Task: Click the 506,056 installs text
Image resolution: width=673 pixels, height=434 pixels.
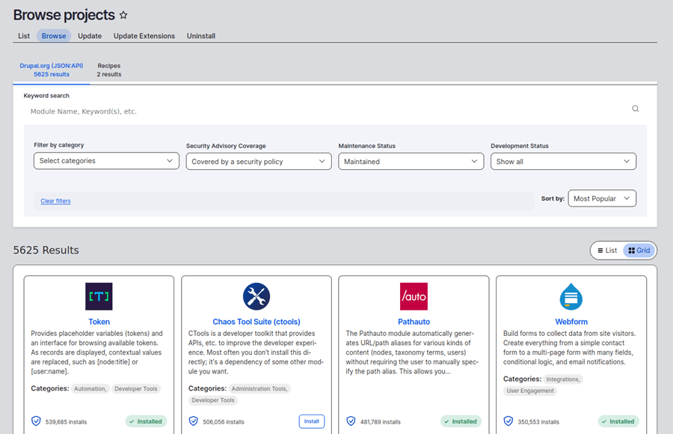Action: (224, 422)
